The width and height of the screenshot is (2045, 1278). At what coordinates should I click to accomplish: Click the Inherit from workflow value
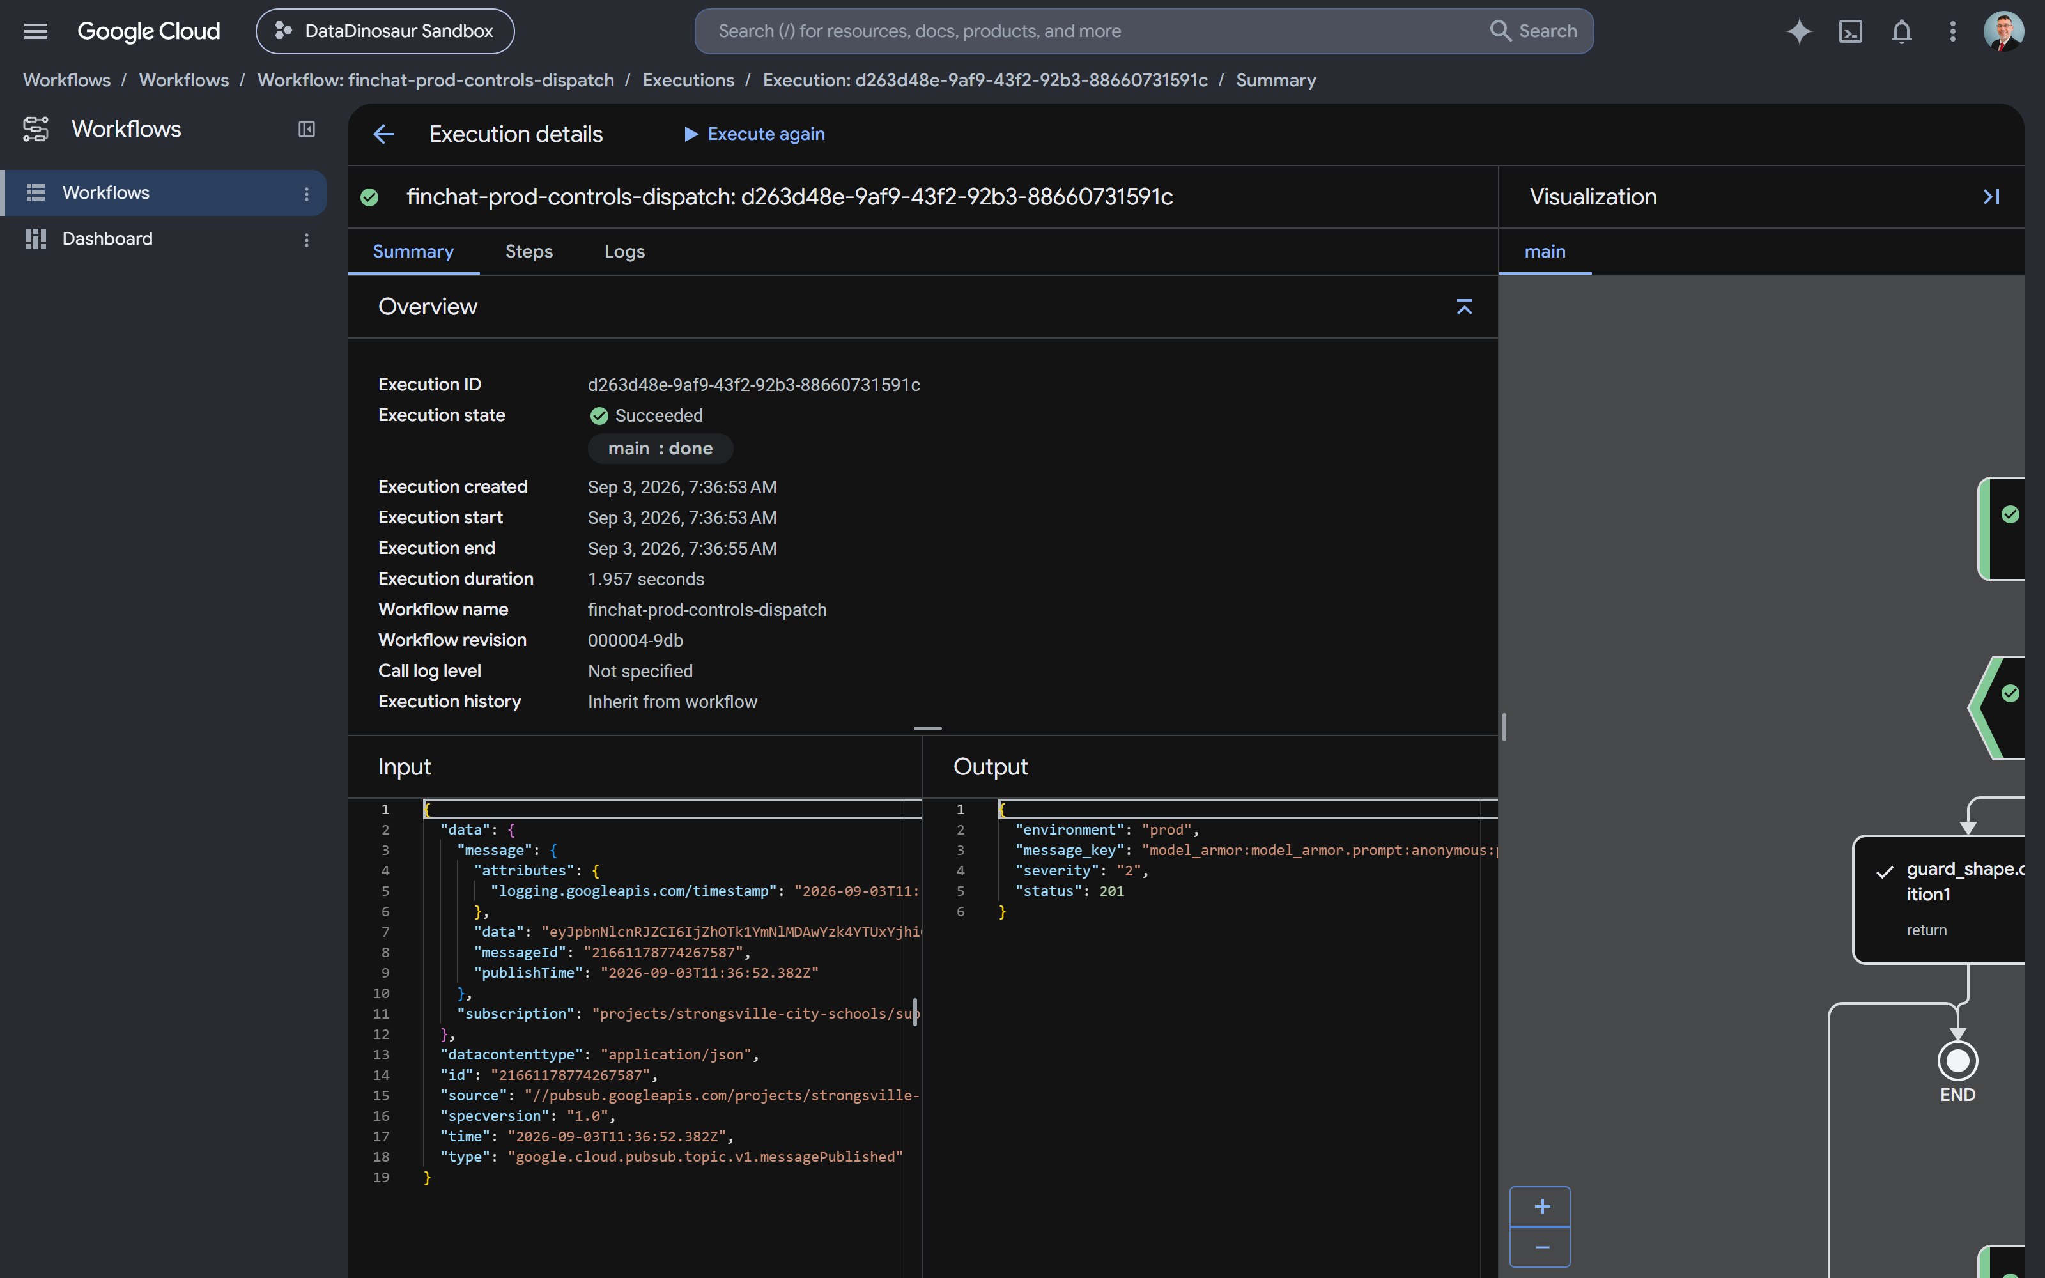pyautogui.click(x=673, y=702)
